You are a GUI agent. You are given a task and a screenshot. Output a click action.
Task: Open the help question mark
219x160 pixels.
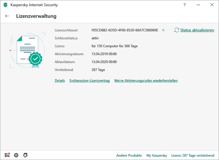click(184, 5)
